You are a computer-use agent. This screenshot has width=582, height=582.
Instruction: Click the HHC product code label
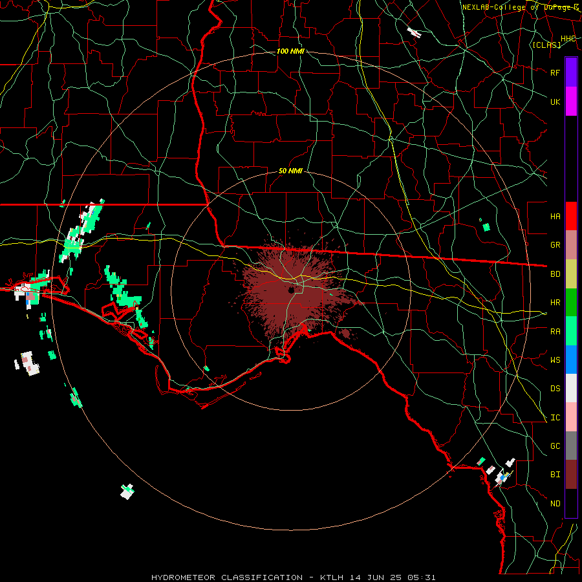568,39
